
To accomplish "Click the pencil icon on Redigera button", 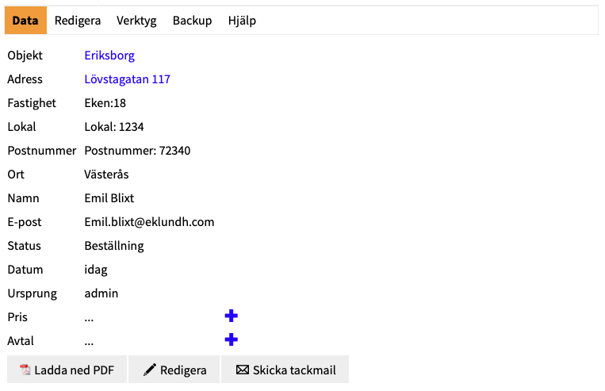I will 149,370.
